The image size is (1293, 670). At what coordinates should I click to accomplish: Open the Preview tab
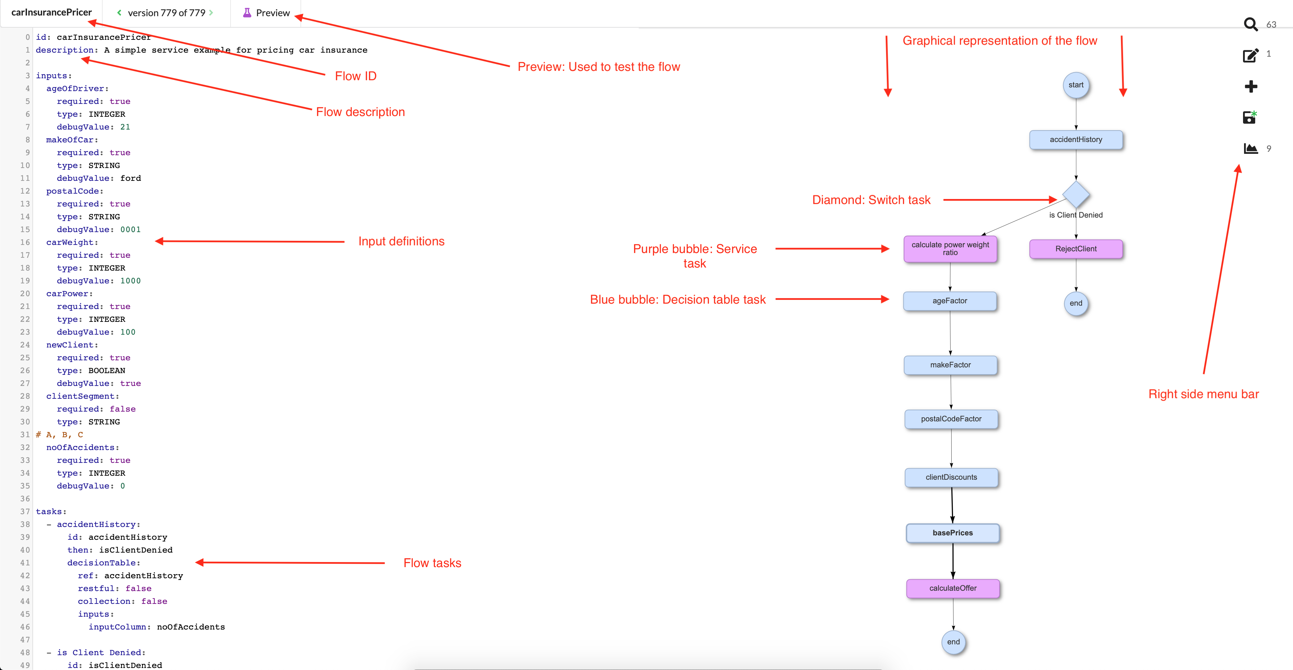(272, 12)
